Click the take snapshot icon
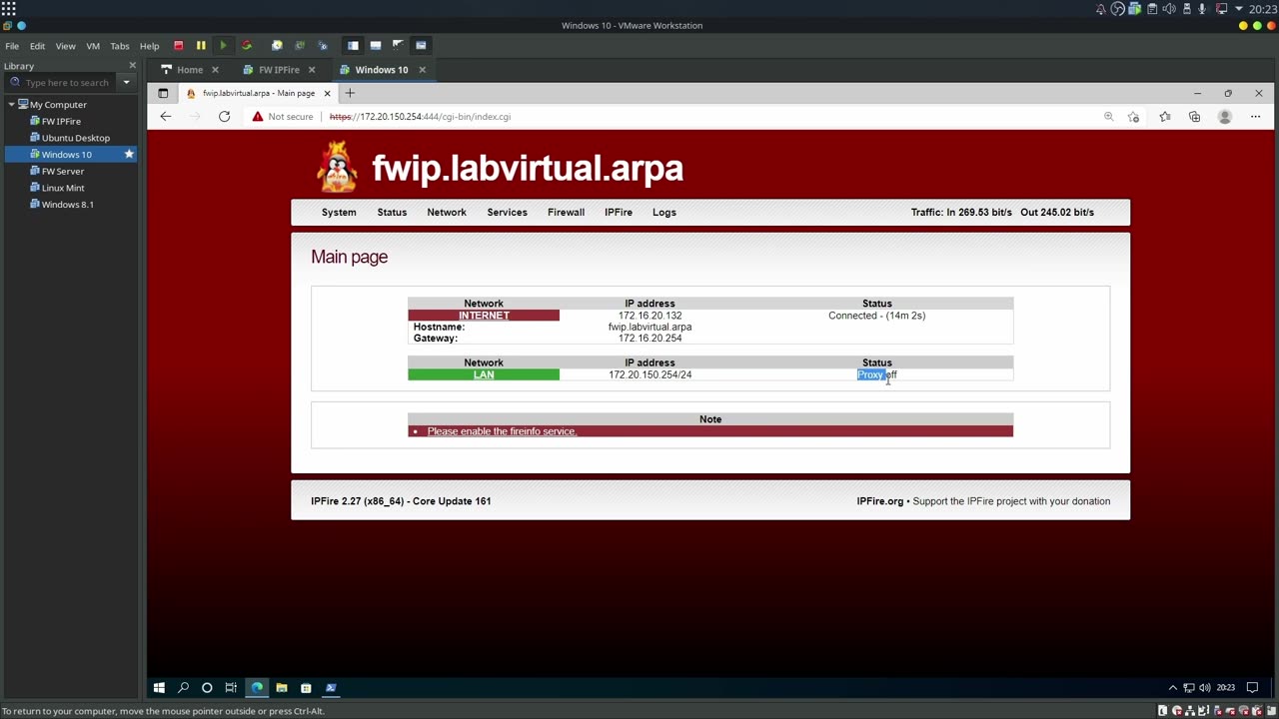The width and height of the screenshot is (1279, 719). pyautogui.click(x=277, y=45)
